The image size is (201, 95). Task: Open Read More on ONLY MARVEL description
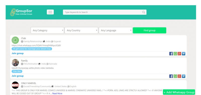(x=57, y=93)
